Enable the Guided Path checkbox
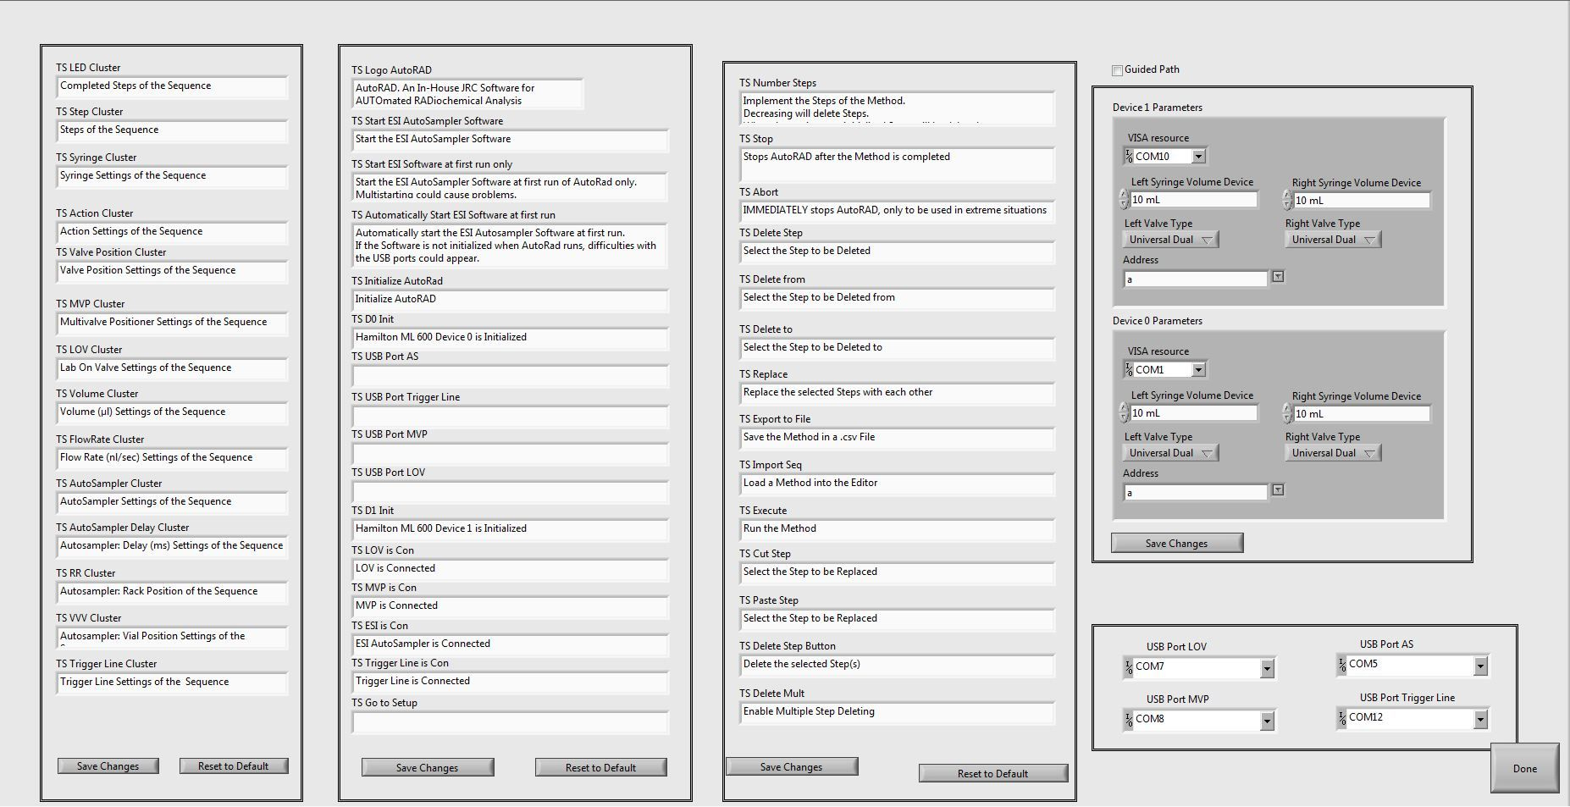The width and height of the screenshot is (1570, 807). 1117,70
